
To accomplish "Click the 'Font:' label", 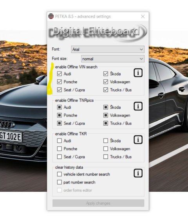I will point(56,49).
